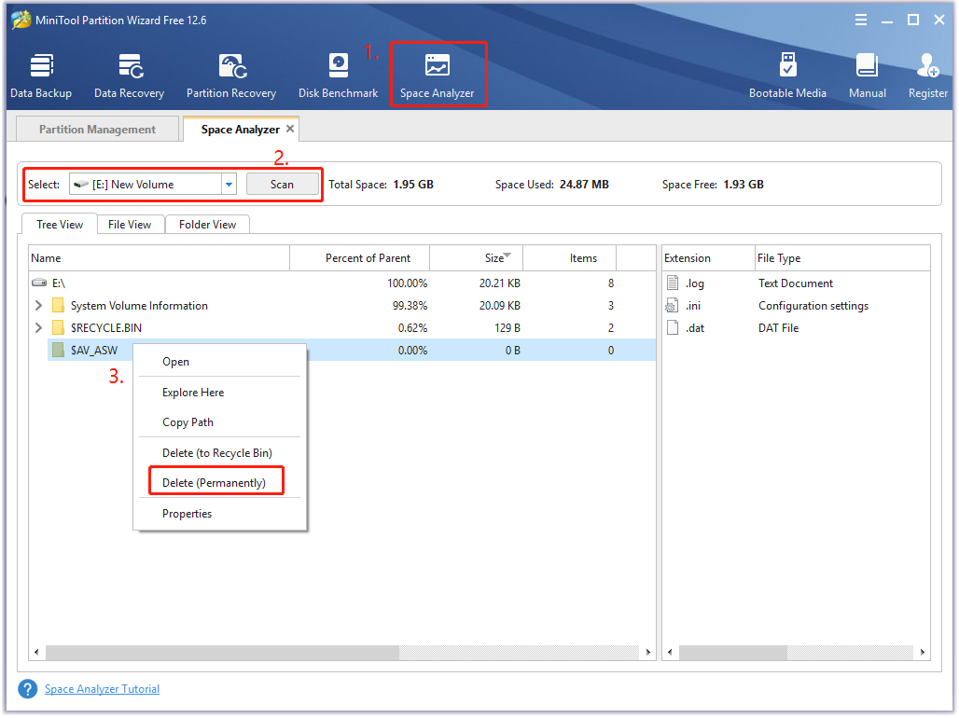Select the Space Analyzer tool
The height and width of the screenshot is (718, 959).
(438, 74)
